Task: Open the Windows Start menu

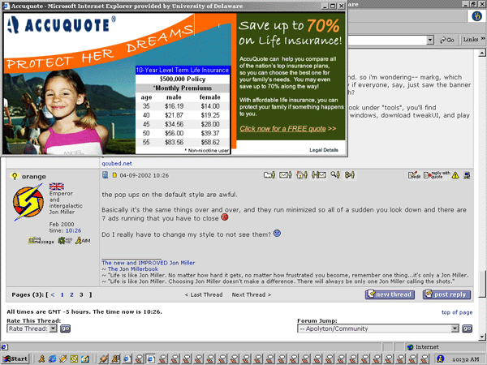Action: click(x=15, y=359)
